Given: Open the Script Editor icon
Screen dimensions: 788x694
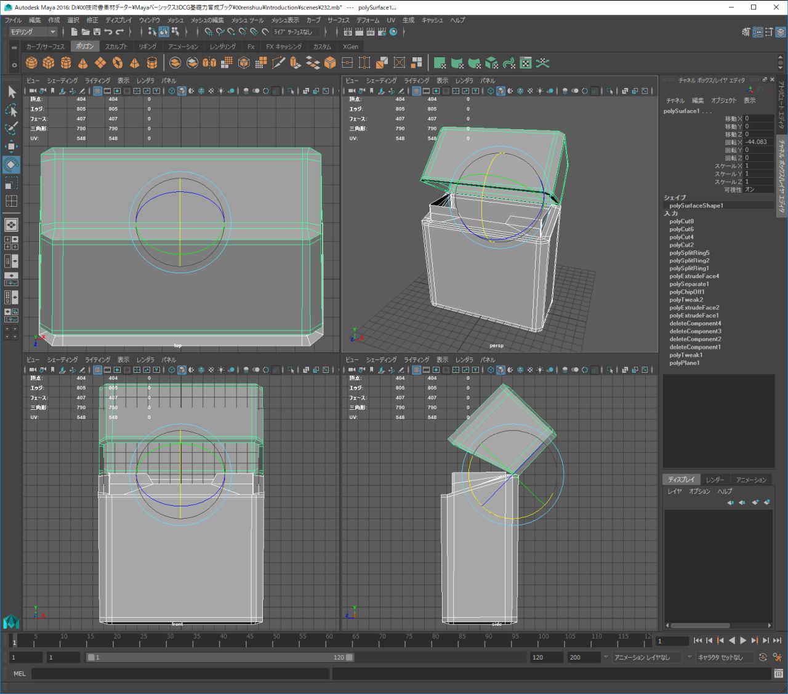Looking at the screenshot, I should coord(779,674).
